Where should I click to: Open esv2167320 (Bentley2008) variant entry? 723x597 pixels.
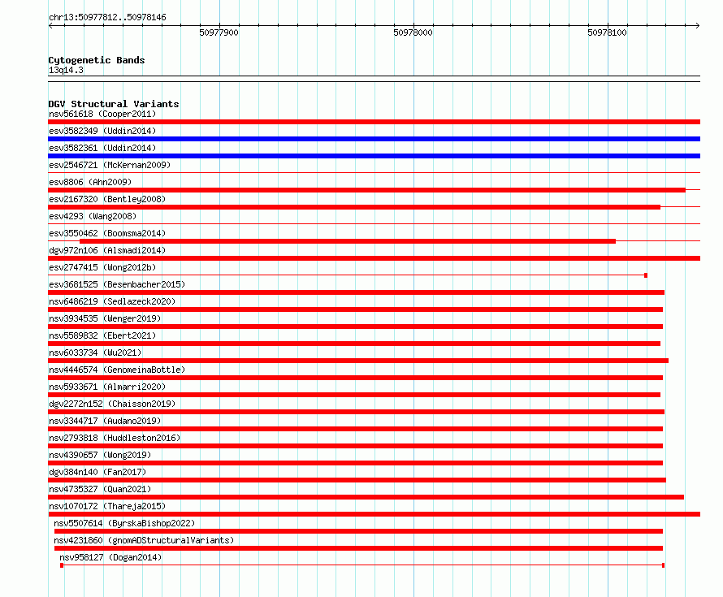(107, 199)
